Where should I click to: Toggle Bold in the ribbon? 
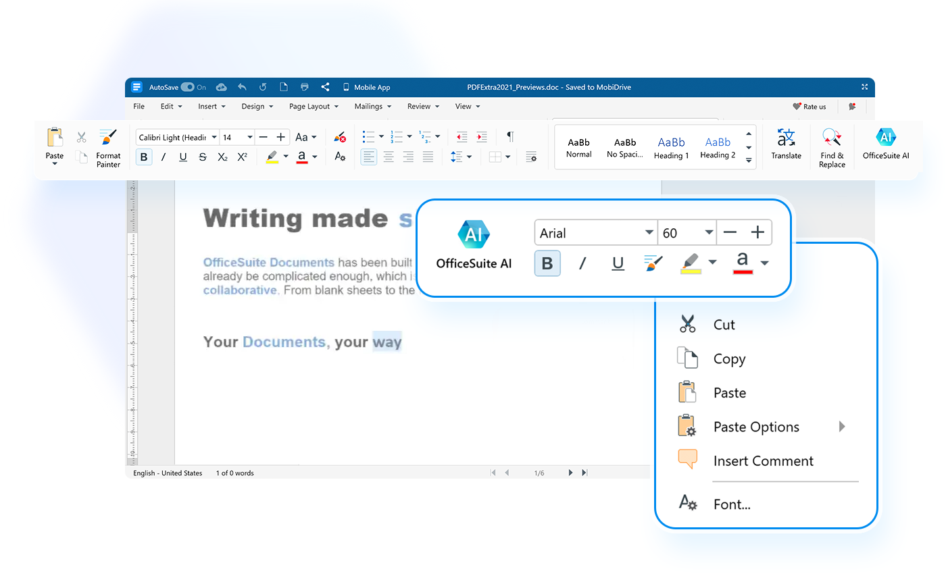(143, 157)
